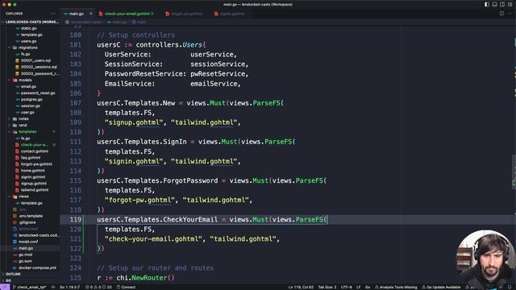This screenshot has height=290, width=516.
Task: Open postgres.go in models
Action: pos(31,100)
